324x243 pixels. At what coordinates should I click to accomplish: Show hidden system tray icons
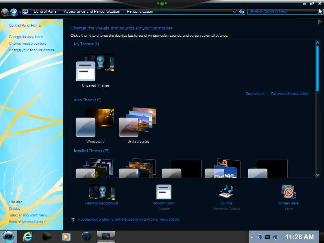[252, 237]
